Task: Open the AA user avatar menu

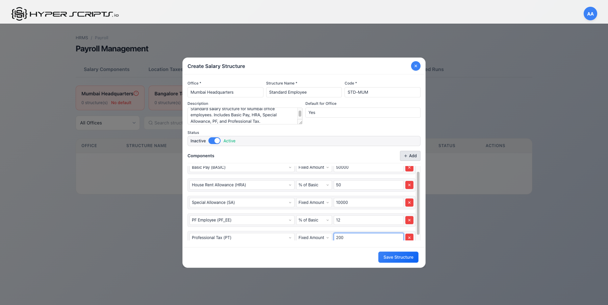Action: click(590, 14)
